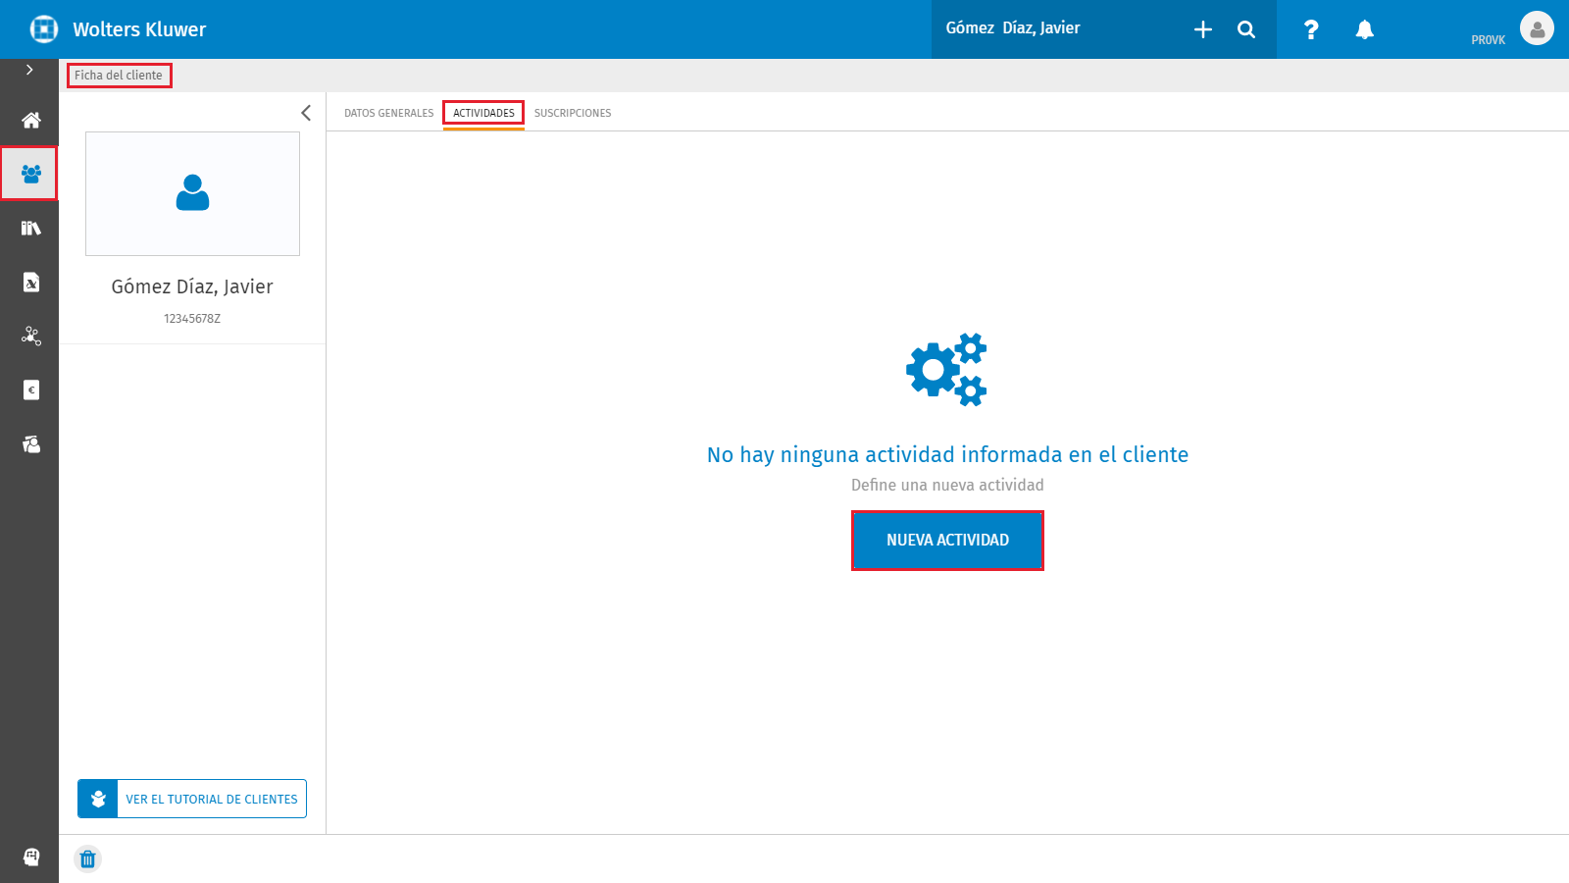Open the Clients section icon
This screenshot has height=883, width=1569.
(29, 174)
